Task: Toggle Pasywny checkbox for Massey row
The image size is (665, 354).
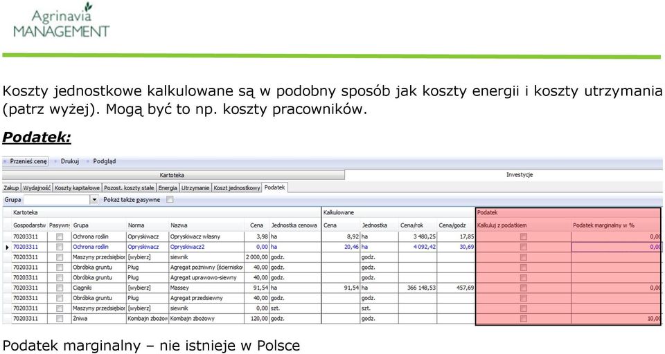Action: 60,288
